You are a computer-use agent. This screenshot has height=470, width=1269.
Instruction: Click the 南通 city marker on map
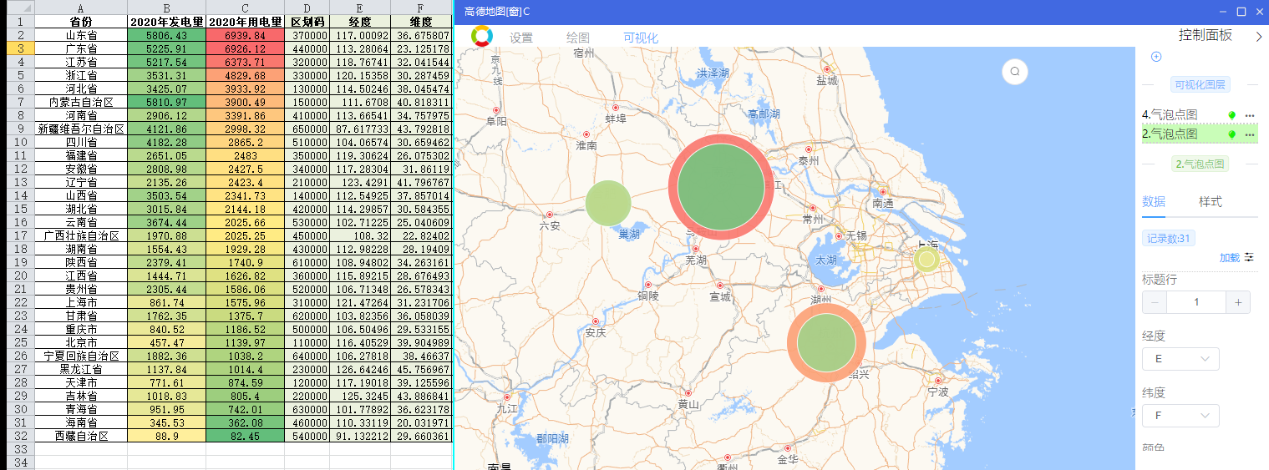pyautogui.click(x=883, y=192)
